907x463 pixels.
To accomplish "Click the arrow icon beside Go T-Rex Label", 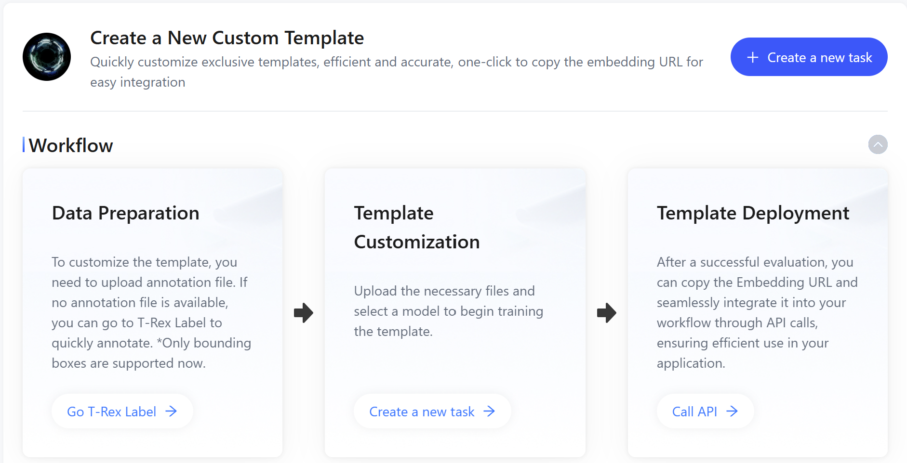I will 171,412.
